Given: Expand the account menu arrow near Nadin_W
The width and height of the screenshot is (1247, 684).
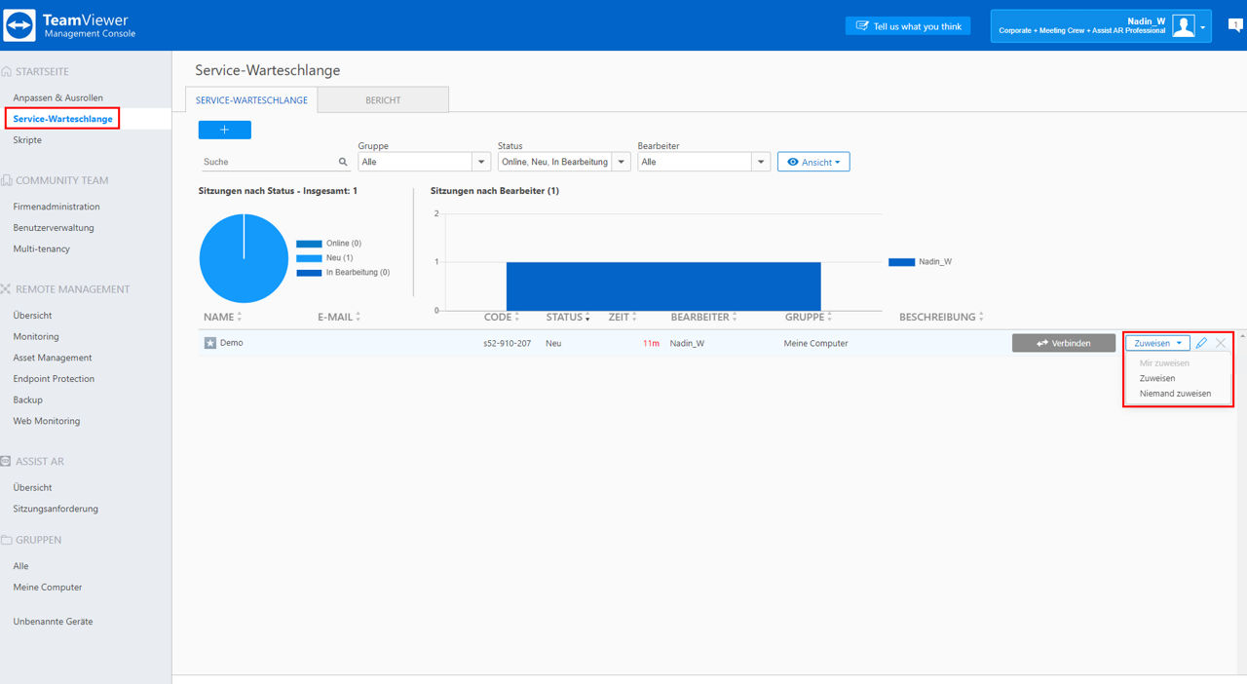Looking at the screenshot, I should point(1203,27).
